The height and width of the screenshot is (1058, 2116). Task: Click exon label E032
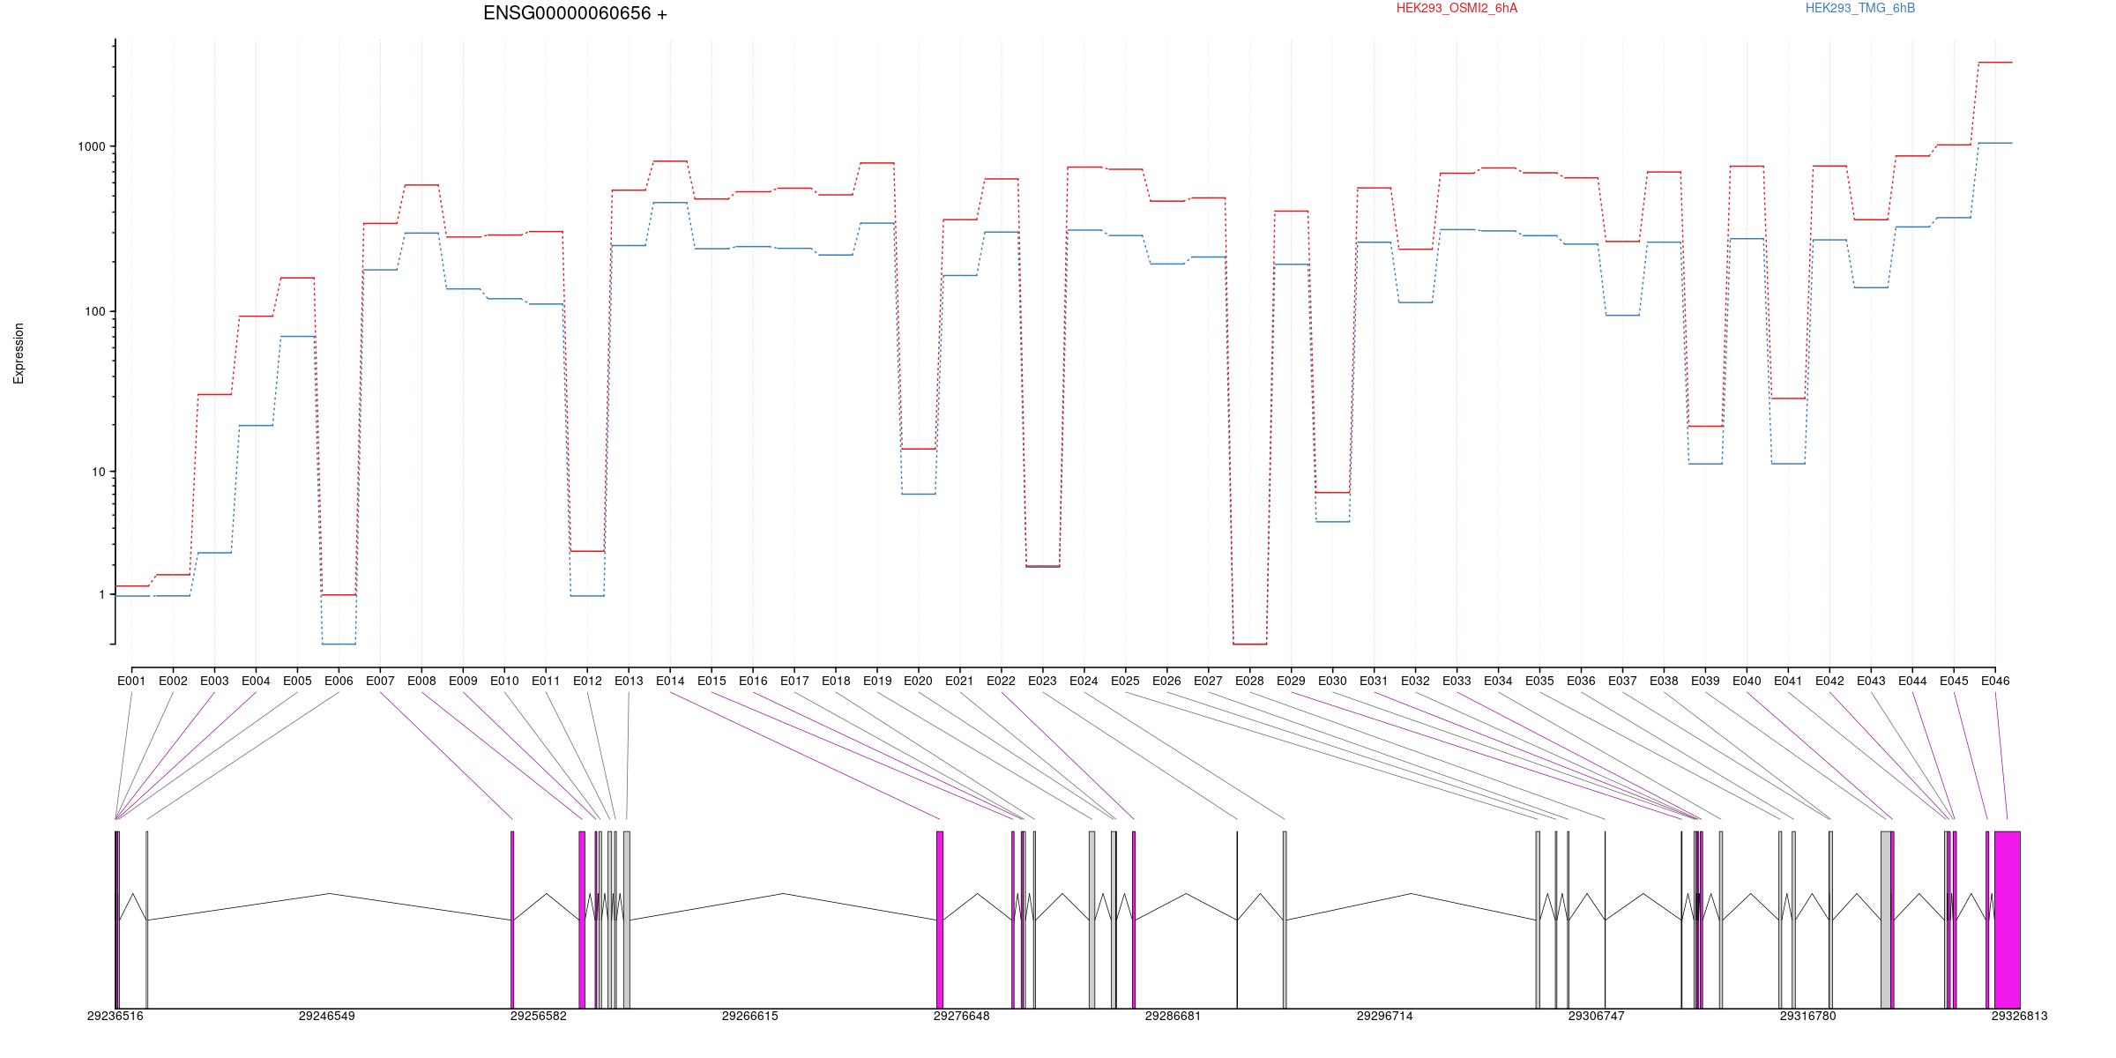click(1415, 681)
